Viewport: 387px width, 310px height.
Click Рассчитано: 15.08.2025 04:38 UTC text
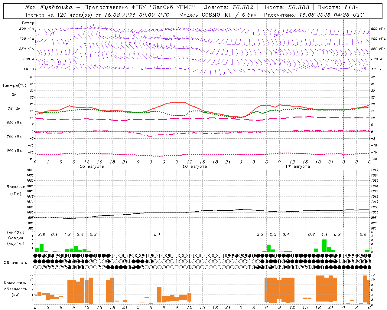314,15
